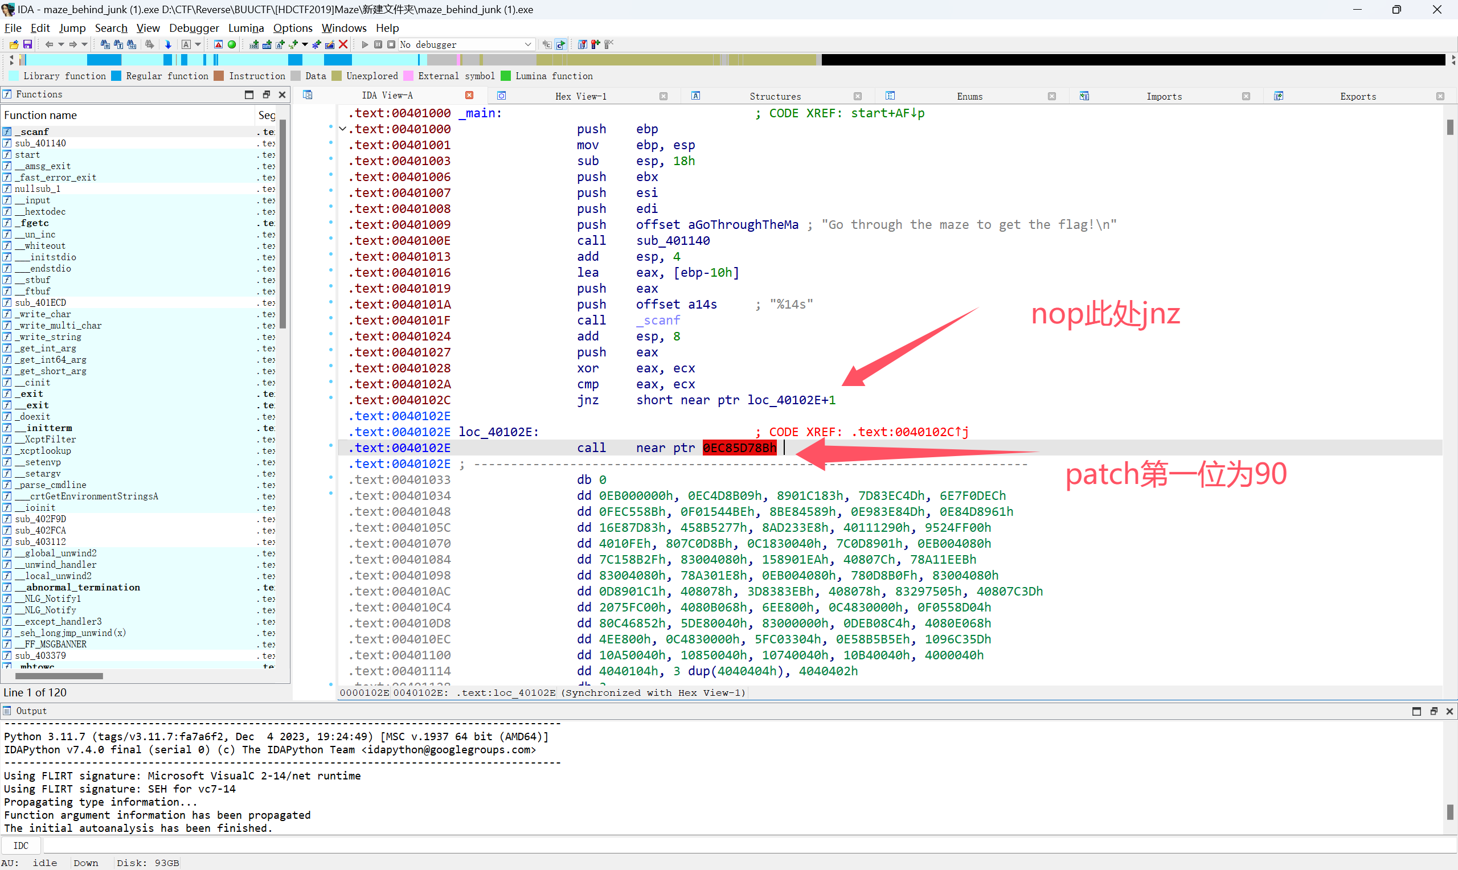Click the _scanf call operand

(658, 321)
